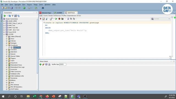Expand the Triggers node
The image size is (176, 99).
[x=7, y=58]
